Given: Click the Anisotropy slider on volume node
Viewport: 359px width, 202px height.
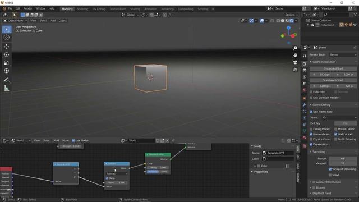Looking at the screenshot, I should [x=158, y=172].
